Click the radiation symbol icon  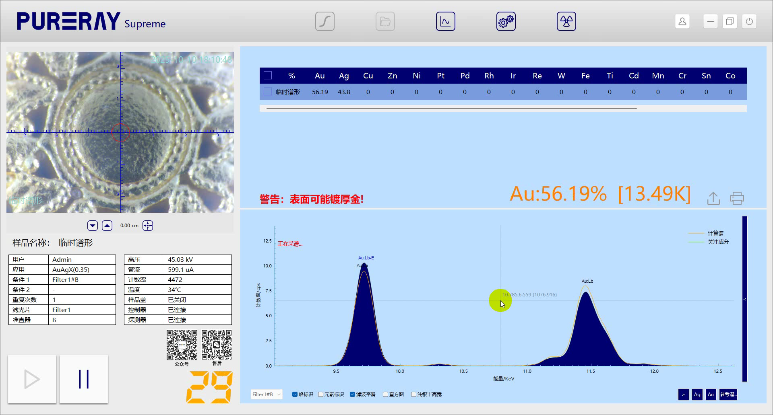566,21
